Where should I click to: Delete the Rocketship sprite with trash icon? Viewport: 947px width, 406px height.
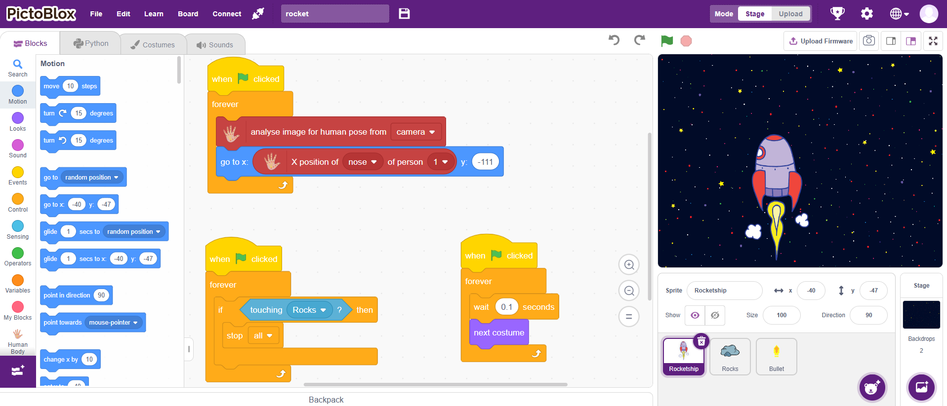pyautogui.click(x=701, y=341)
